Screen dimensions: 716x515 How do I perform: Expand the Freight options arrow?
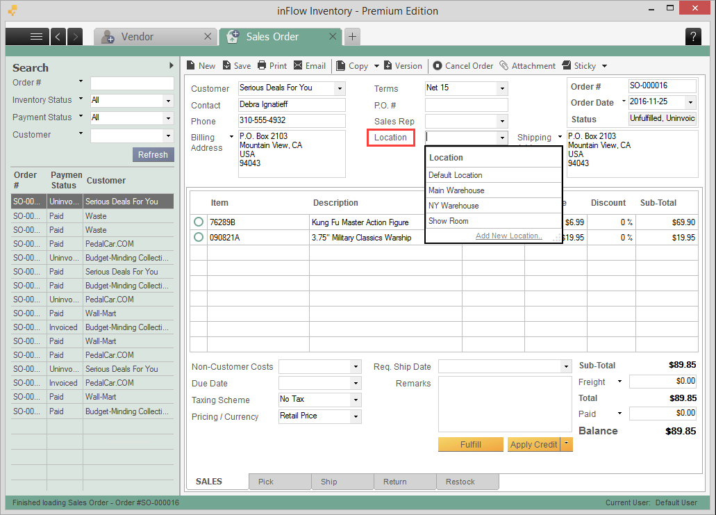pyautogui.click(x=619, y=381)
